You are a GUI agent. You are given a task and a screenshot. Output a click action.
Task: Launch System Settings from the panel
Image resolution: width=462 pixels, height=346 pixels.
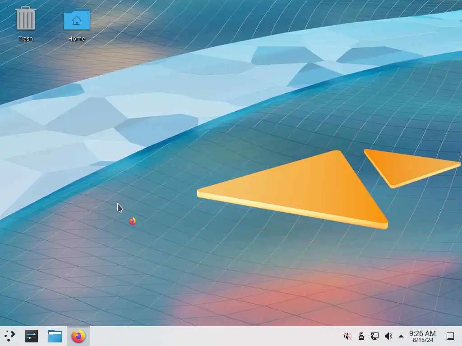click(32, 336)
